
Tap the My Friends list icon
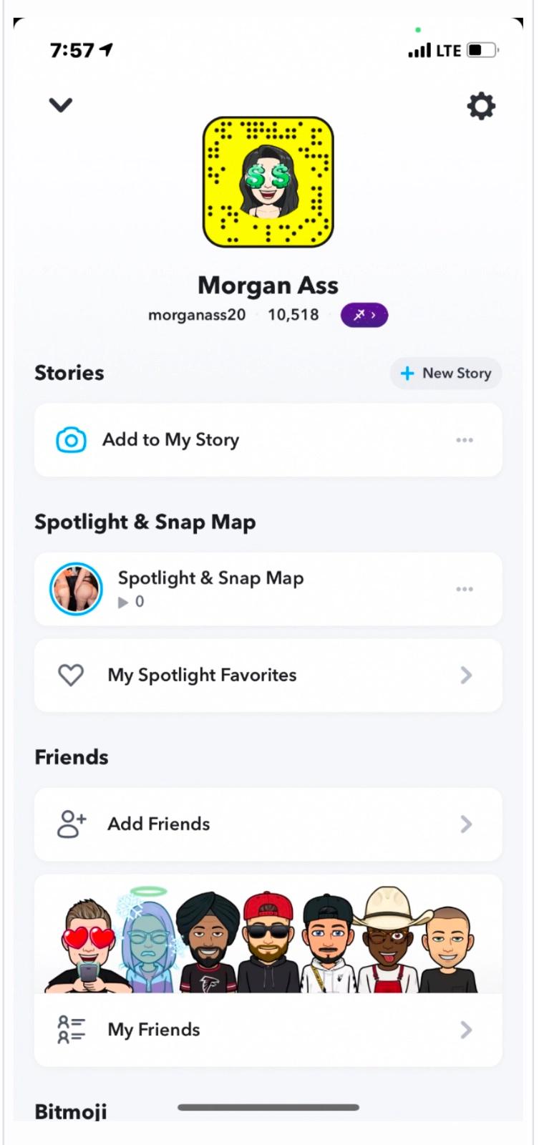click(71, 1030)
